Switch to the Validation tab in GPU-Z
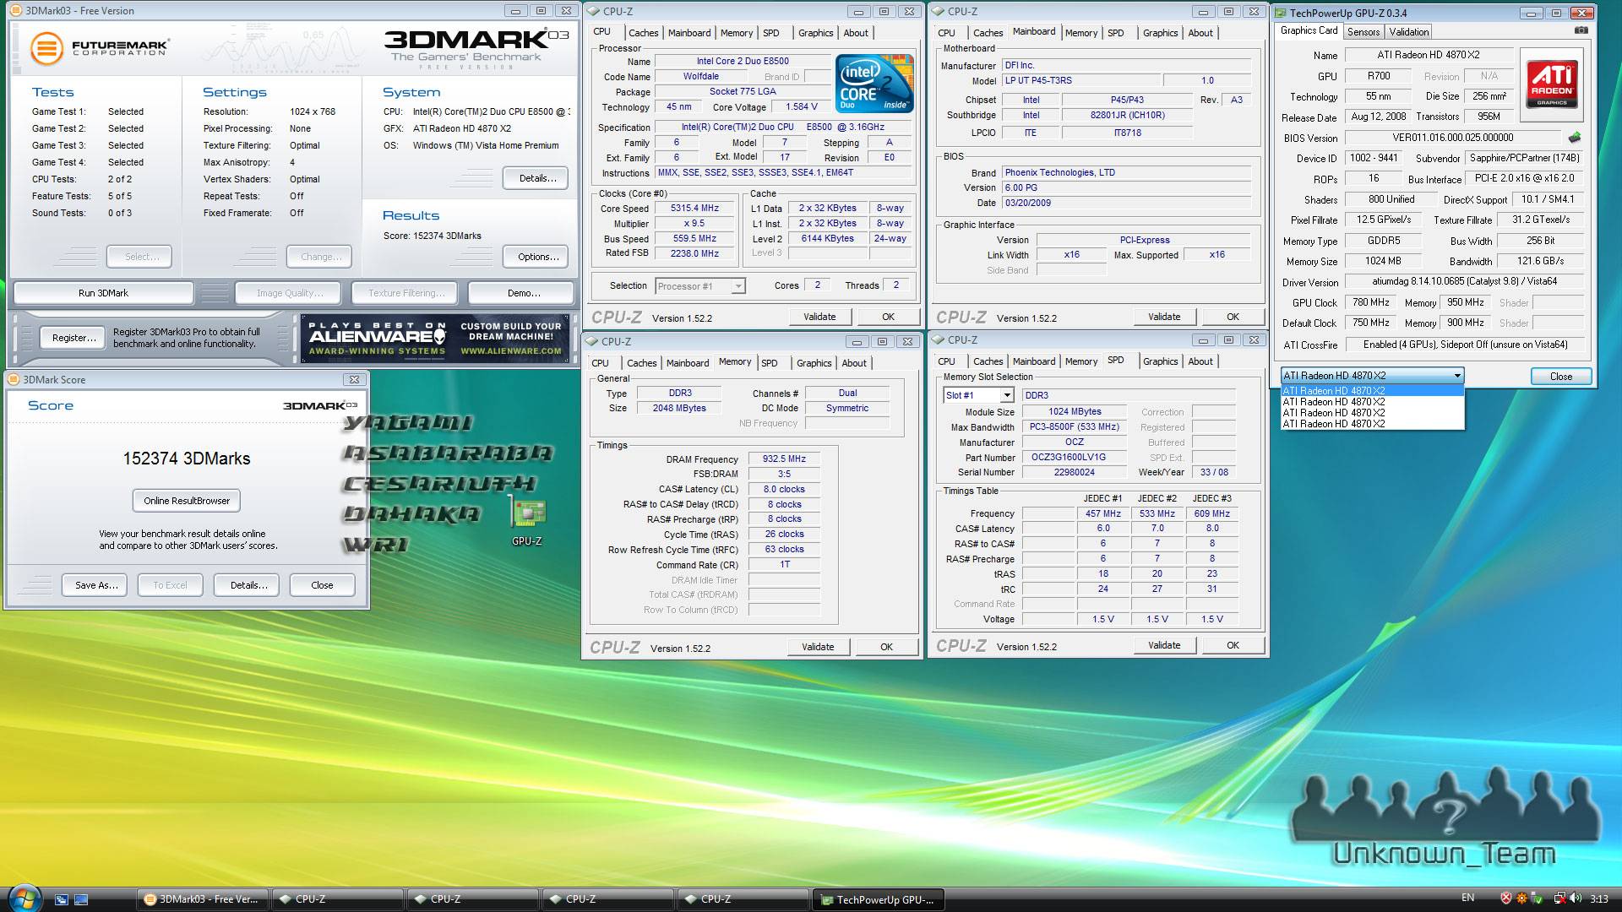The width and height of the screenshot is (1622, 912). (x=1409, y=32)
